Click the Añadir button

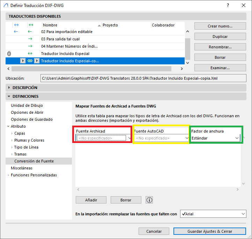click(91, 200)
